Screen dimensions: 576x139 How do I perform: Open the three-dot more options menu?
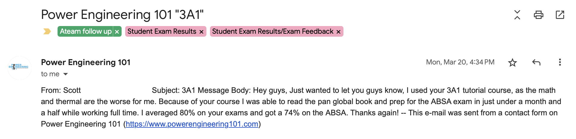pos(560,62)
